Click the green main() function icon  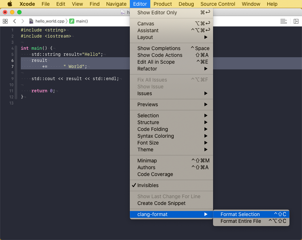(72, 21)
